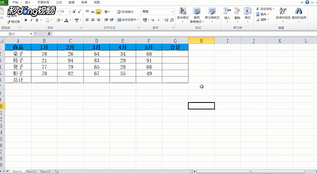Click Merge and Center (合并后居中)
317x174 pixels.
tap(127, 20)
